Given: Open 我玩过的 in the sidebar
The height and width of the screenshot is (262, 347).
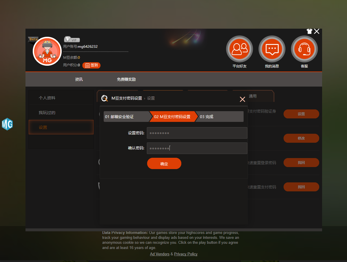Looking at the screenshot, I should (x=47, y=113).
